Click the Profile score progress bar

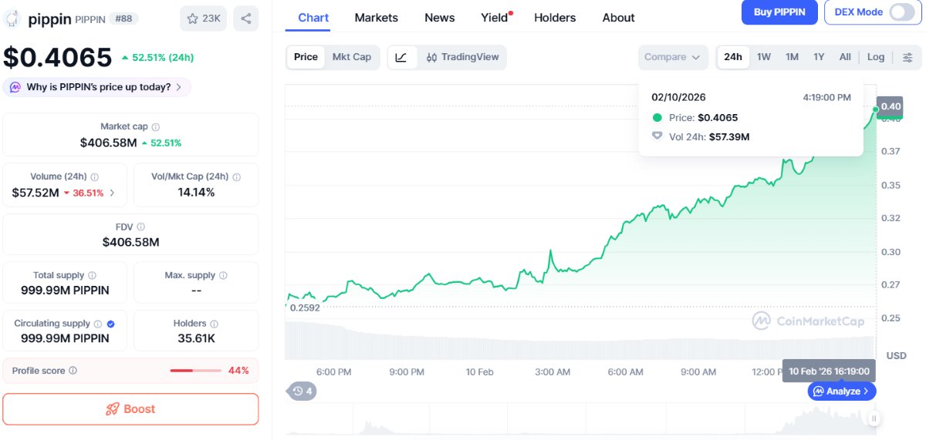[195, 371]
